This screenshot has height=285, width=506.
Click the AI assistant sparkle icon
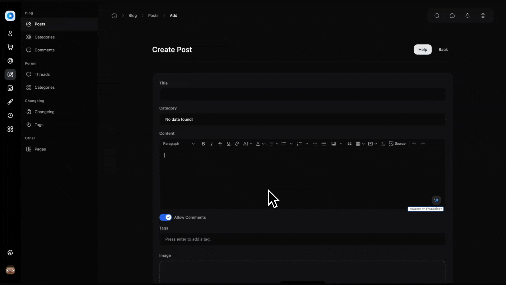(x=436, y=200)
